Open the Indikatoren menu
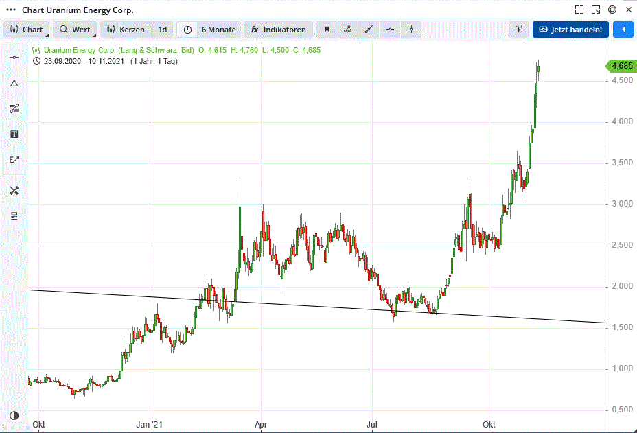The image size is (637, 433). (278, 30)
